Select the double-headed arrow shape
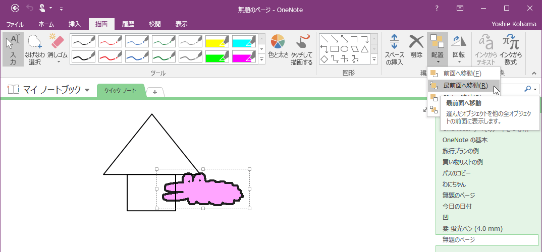 coord(344,39)
